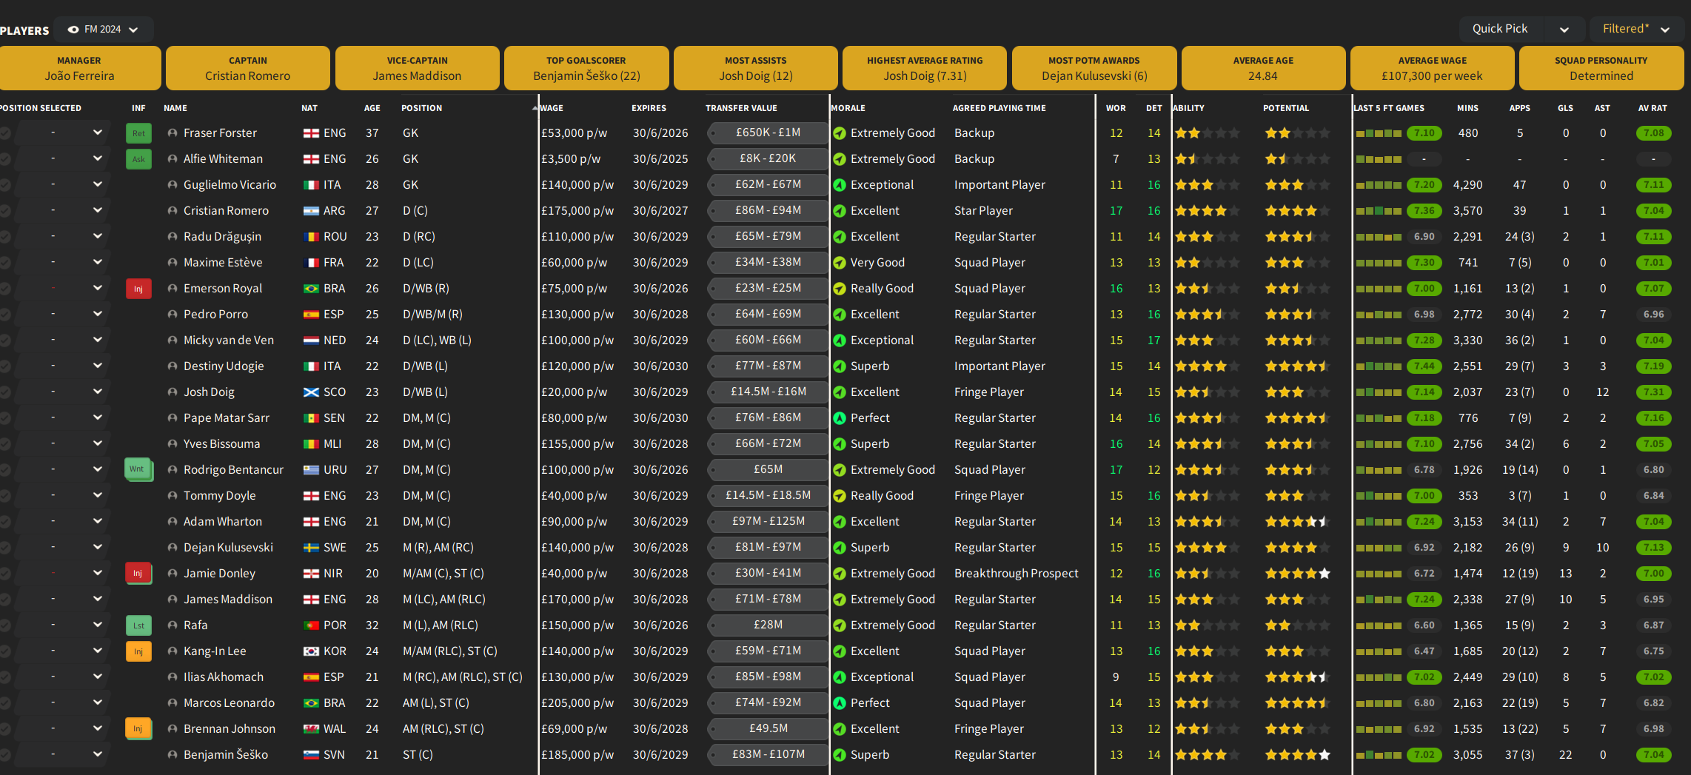The image size is (1691, 775).
Task: Click Marcos Leonardo's Perfect morale icon
Action: point(840,703)
